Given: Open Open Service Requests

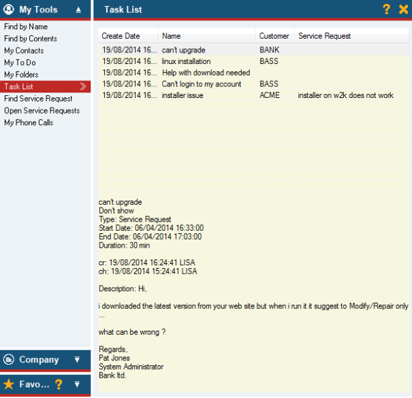Looking at the screenshot, I should 42,110.
